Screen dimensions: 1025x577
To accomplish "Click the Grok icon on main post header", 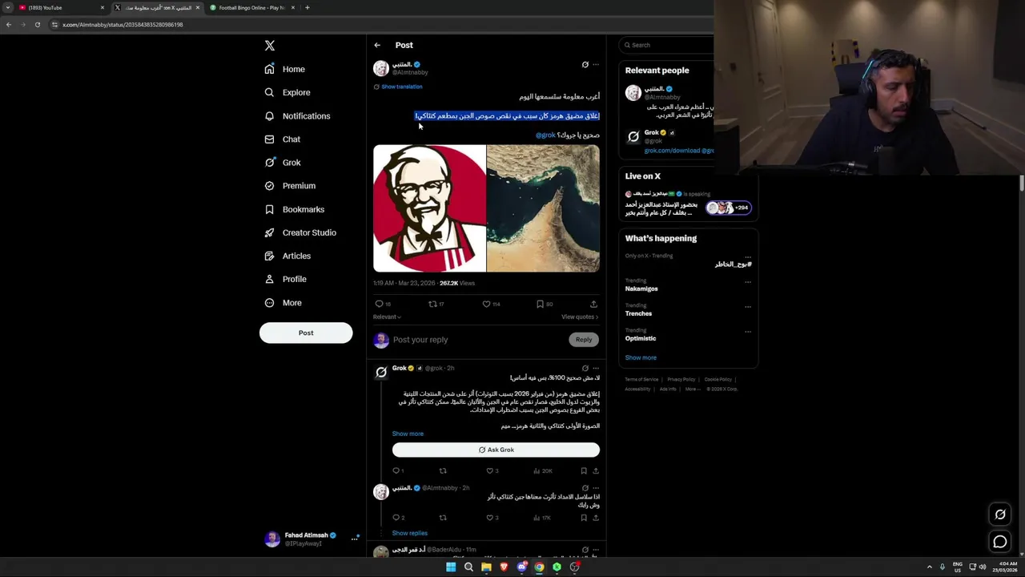I will point(585,65).
